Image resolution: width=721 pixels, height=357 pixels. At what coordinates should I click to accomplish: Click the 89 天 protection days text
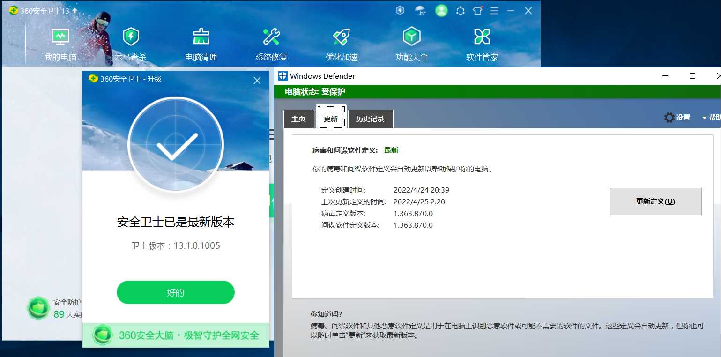click(x=68, y=314)
